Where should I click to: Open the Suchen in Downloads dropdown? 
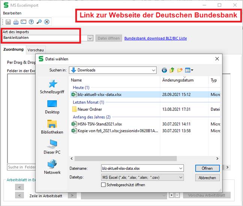pyautogui.click(x=153, y=70)
